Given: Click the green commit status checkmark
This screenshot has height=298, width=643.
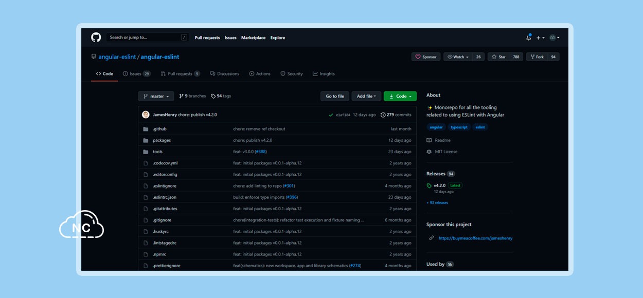Looking at the screenshot, I should [331, 115].
